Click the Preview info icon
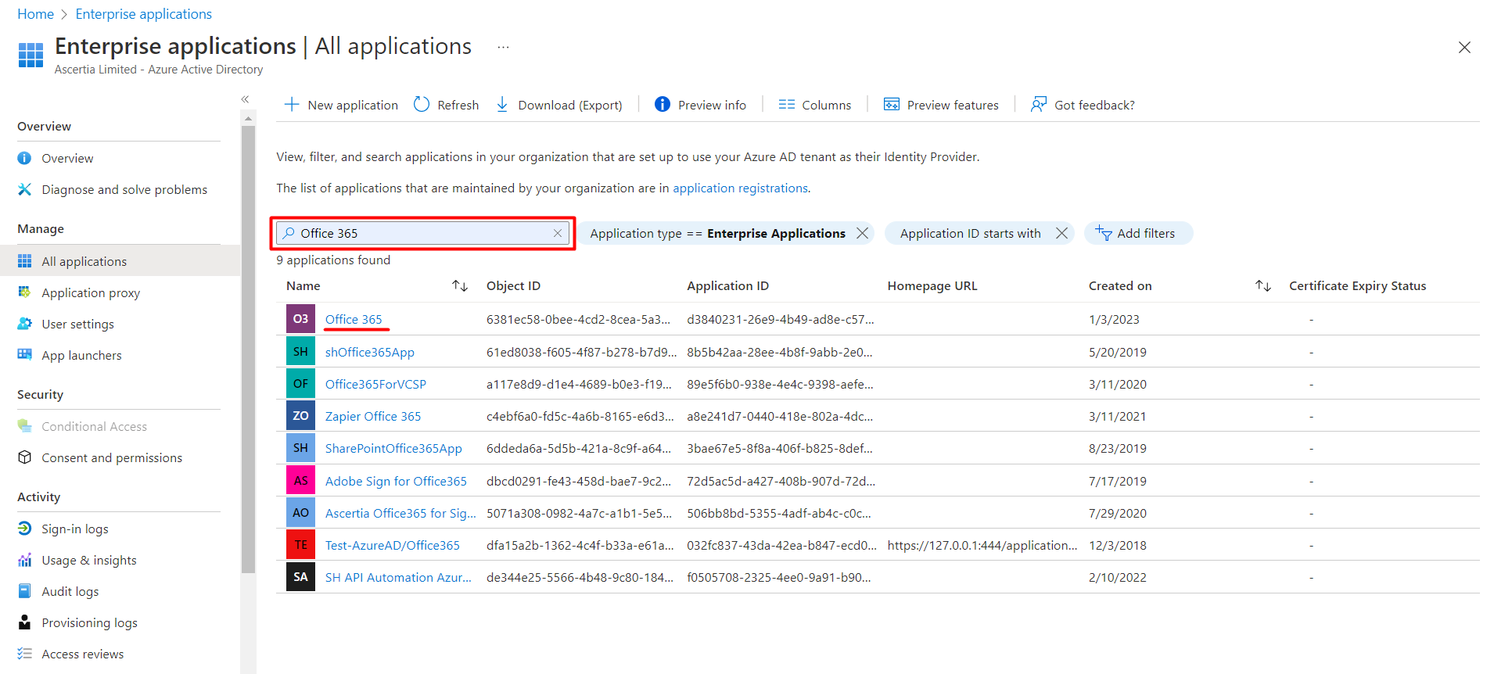The width and height of the screenshot is (1494, 674). pos(663,105)
